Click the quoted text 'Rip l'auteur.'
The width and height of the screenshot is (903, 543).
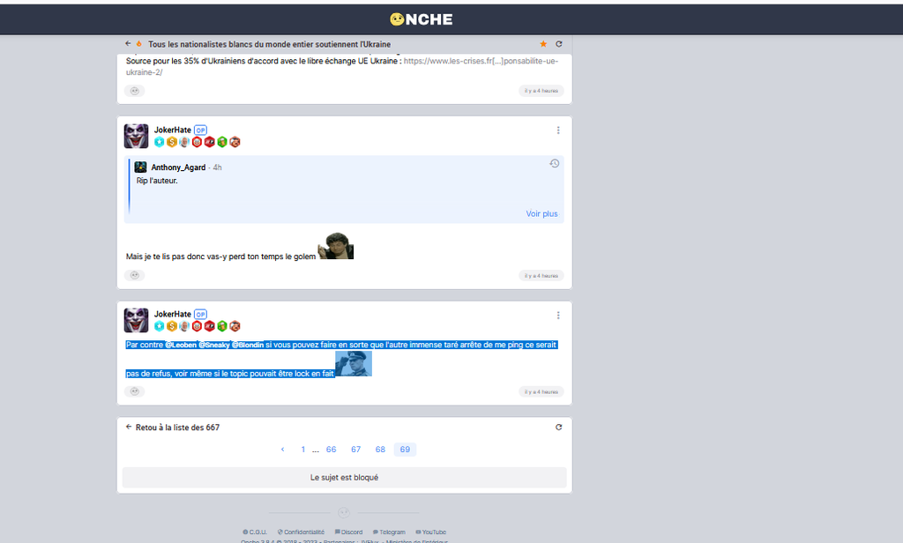click(157, 181)
